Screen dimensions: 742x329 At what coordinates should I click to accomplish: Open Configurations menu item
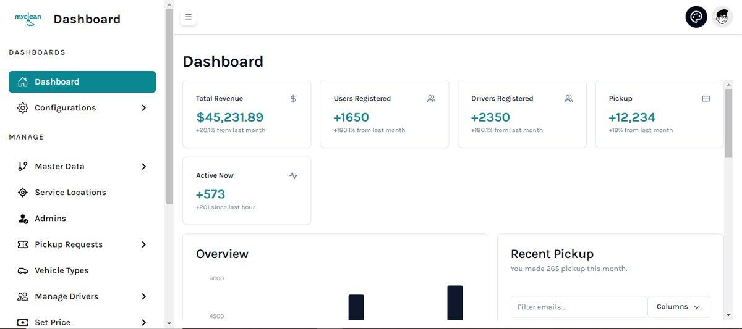pos(82,107)
